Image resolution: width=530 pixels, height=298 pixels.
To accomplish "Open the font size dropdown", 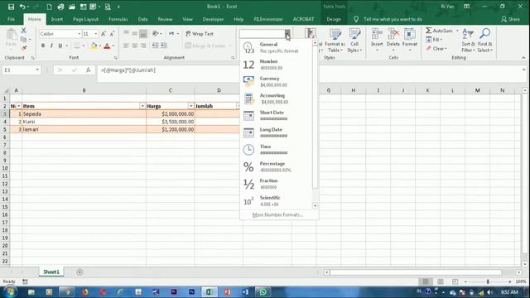I will (x=96, y=34).
